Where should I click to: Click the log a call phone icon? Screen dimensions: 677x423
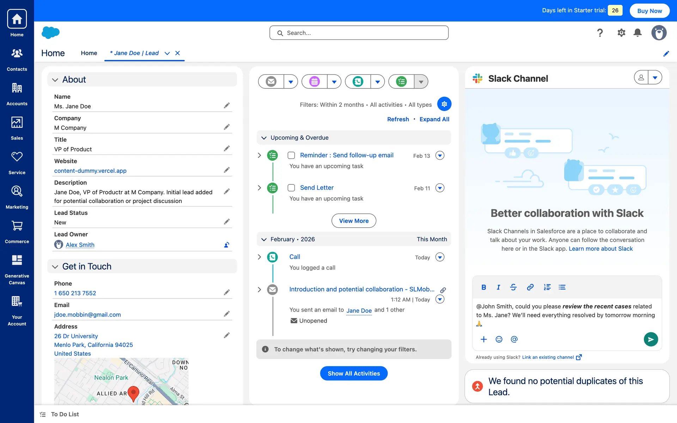[x=358, y=82]
